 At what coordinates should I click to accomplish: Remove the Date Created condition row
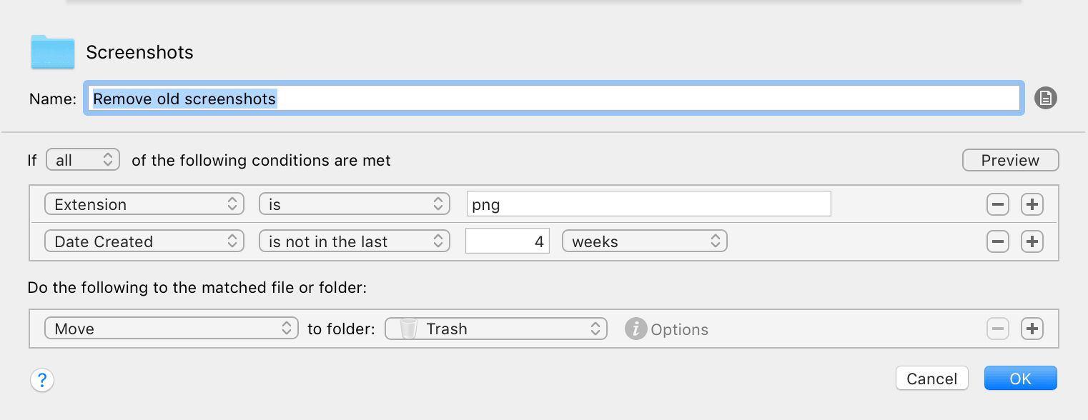997,242
